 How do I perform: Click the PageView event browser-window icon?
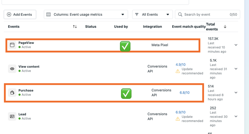coord(12,45)
